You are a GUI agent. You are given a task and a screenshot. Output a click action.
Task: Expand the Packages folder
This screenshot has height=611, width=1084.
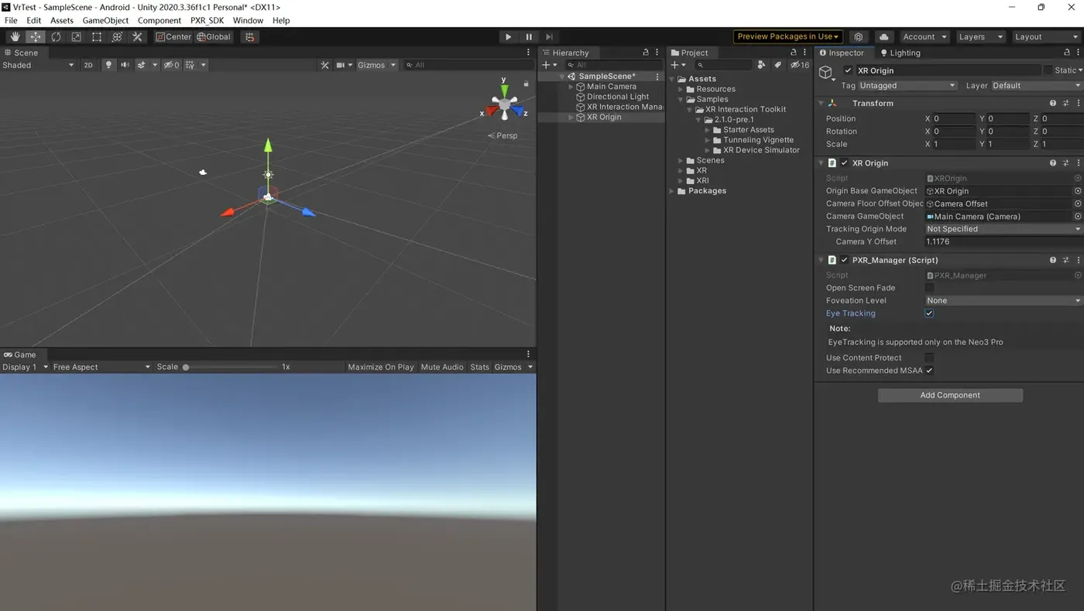click(672, 191)
